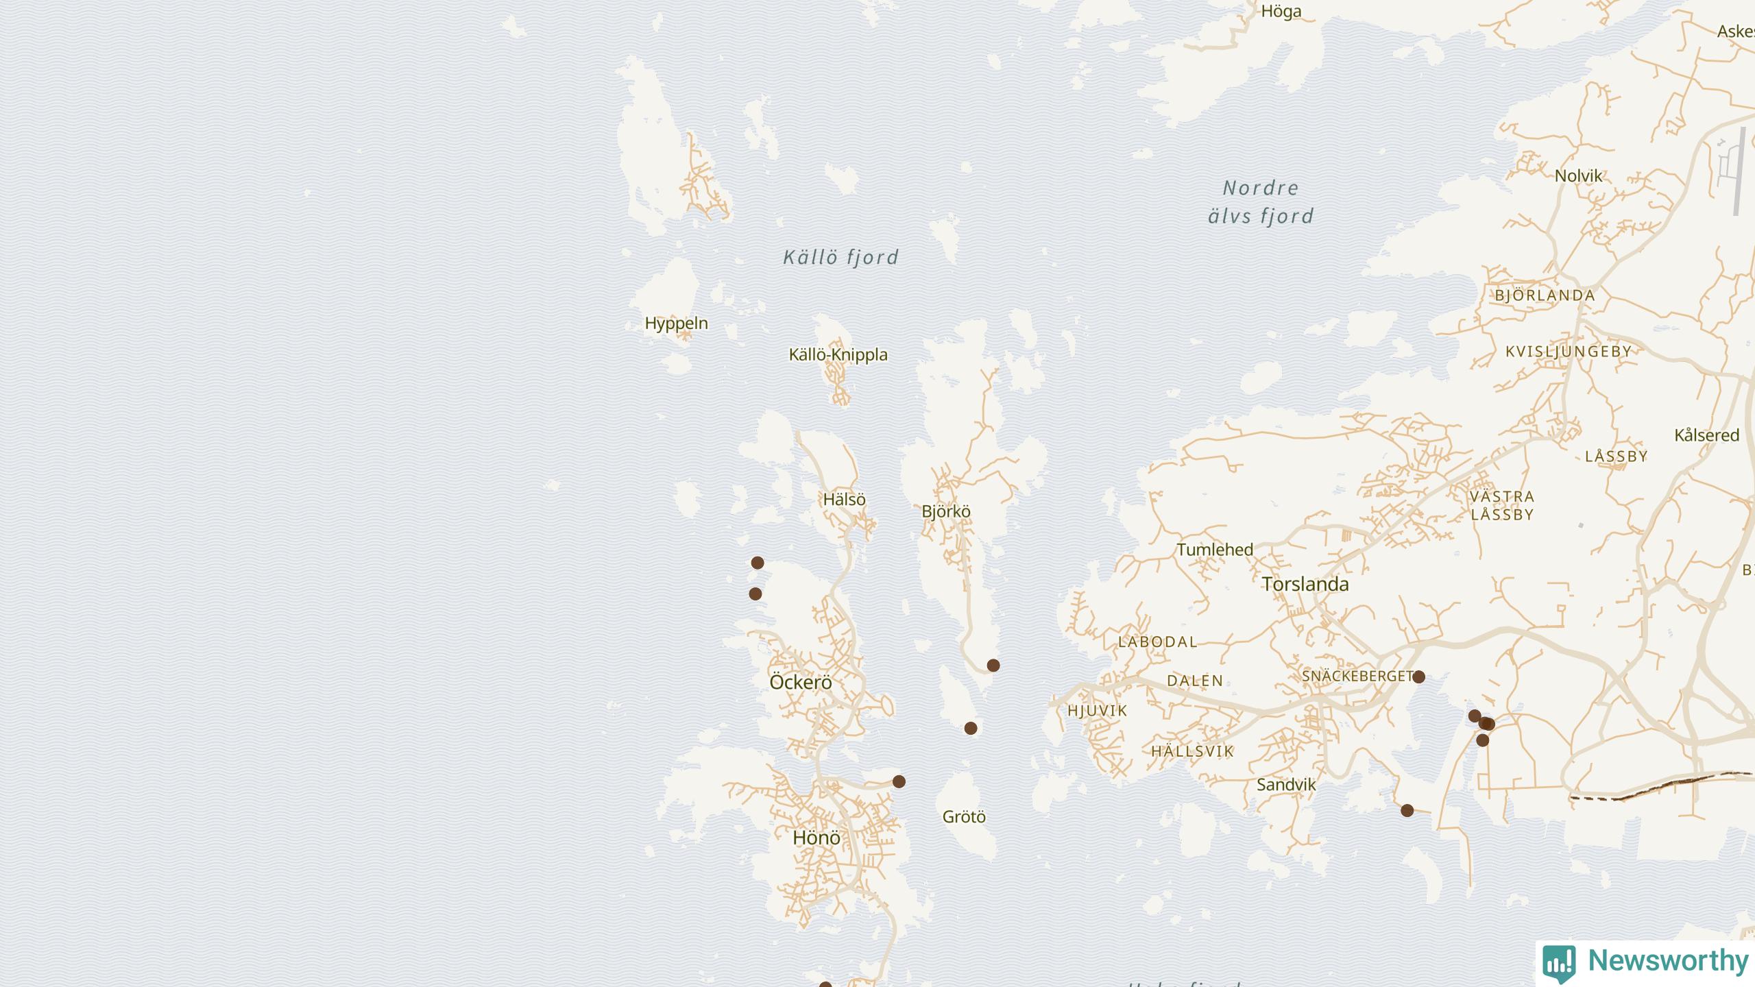Click the marker on the islet south of Björkö
Viewport: 1755px width, 987px height.
(x=971, y=729)
